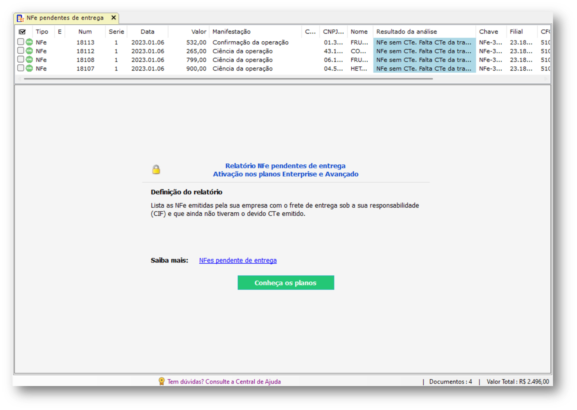
Task: Click the green XML icon for NFe 18112
Action: tap(29, 51)
